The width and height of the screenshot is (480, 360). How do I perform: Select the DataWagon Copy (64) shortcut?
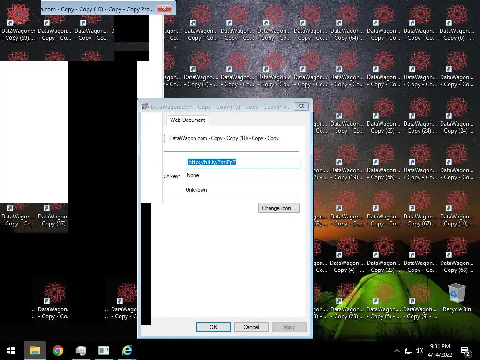(x=347, y=23)
